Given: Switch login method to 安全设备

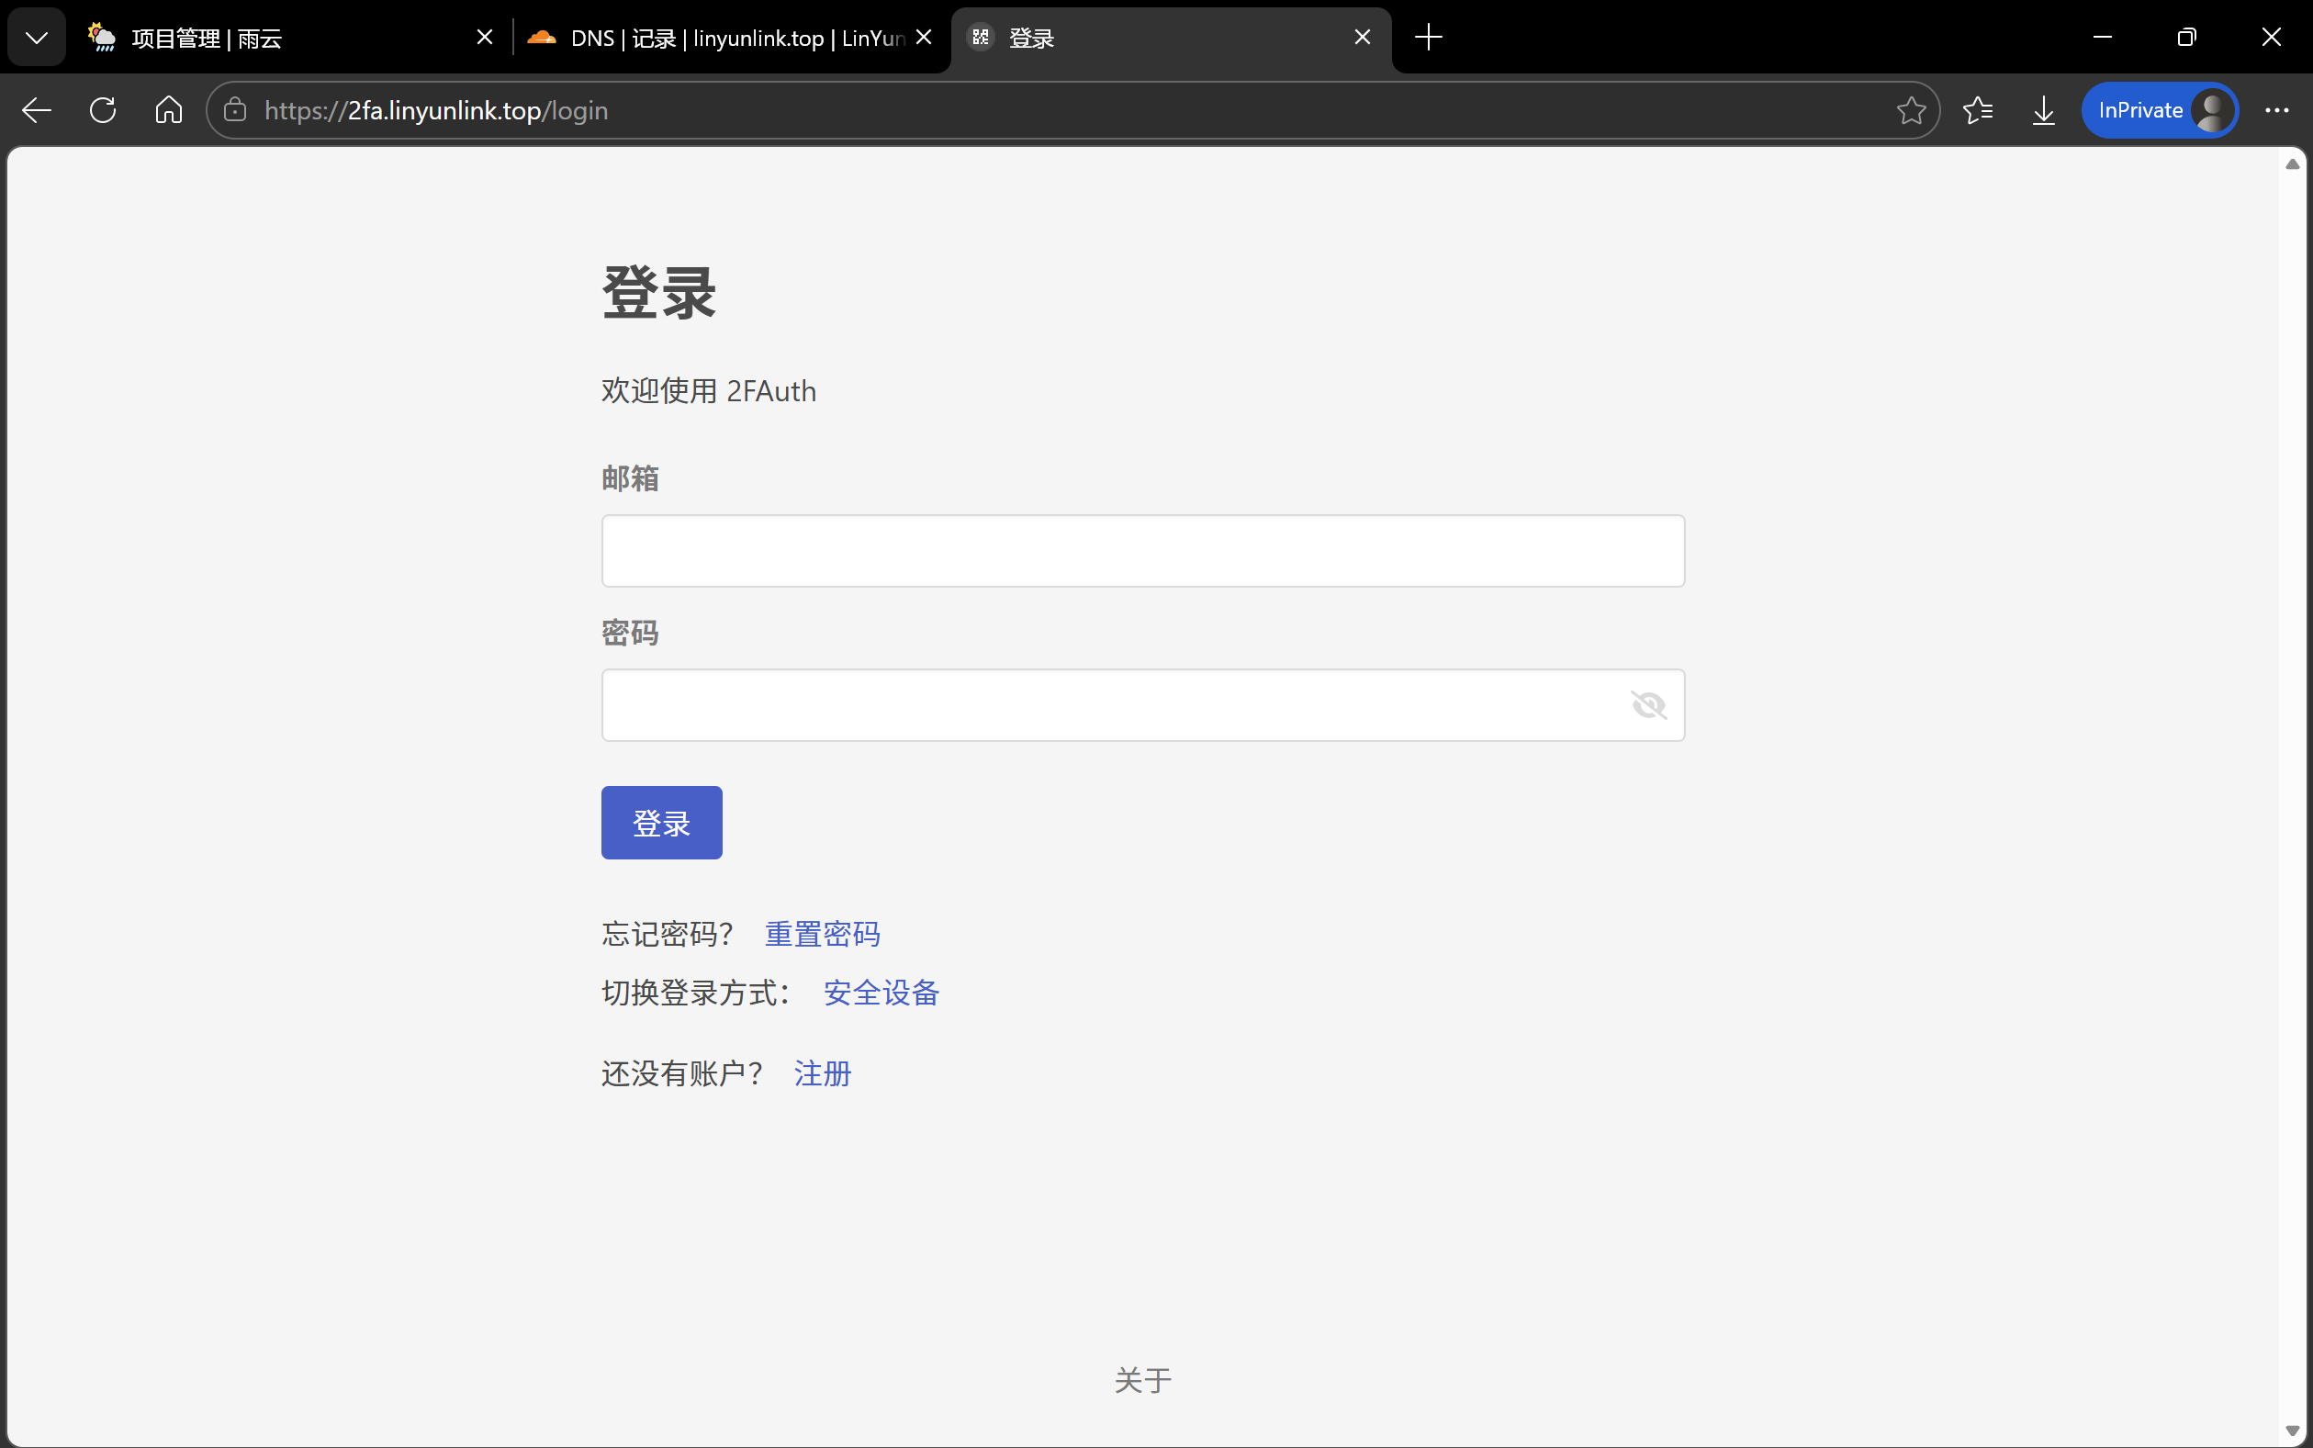Looking at the screenshot, I should pos(881,993).
